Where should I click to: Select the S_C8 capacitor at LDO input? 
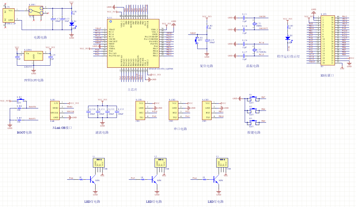click(x=17, y=57)
